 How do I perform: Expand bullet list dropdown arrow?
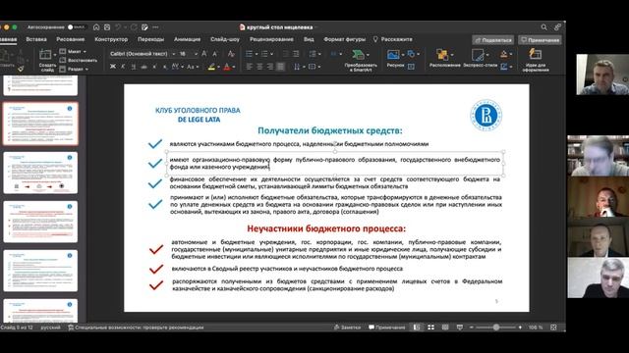click(x=256, y=54)
